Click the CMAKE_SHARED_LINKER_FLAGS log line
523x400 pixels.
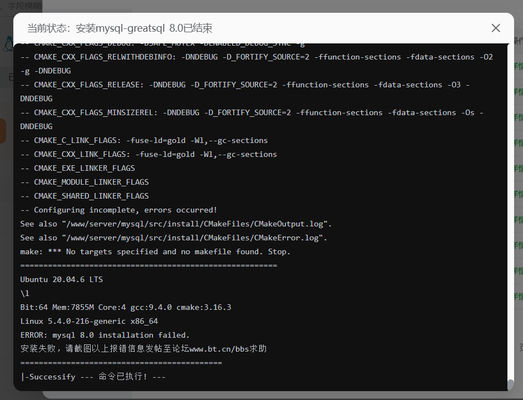85,196
